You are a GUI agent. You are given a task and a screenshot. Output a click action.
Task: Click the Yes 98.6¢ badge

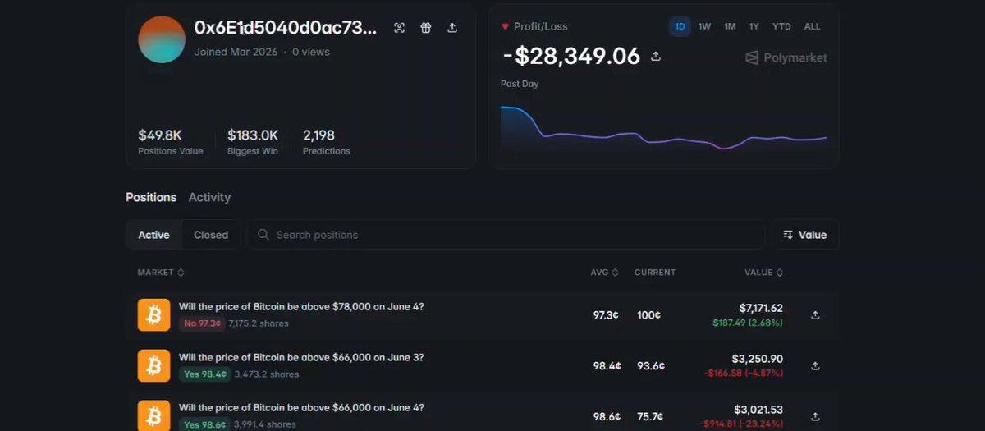(204, 424)
